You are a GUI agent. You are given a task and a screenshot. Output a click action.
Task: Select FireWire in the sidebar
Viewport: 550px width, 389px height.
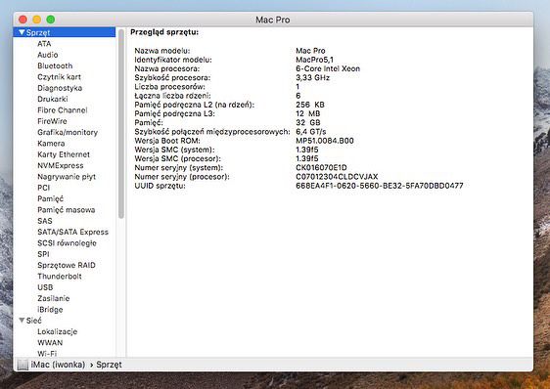pyautogui.click(x=52, y=121)
